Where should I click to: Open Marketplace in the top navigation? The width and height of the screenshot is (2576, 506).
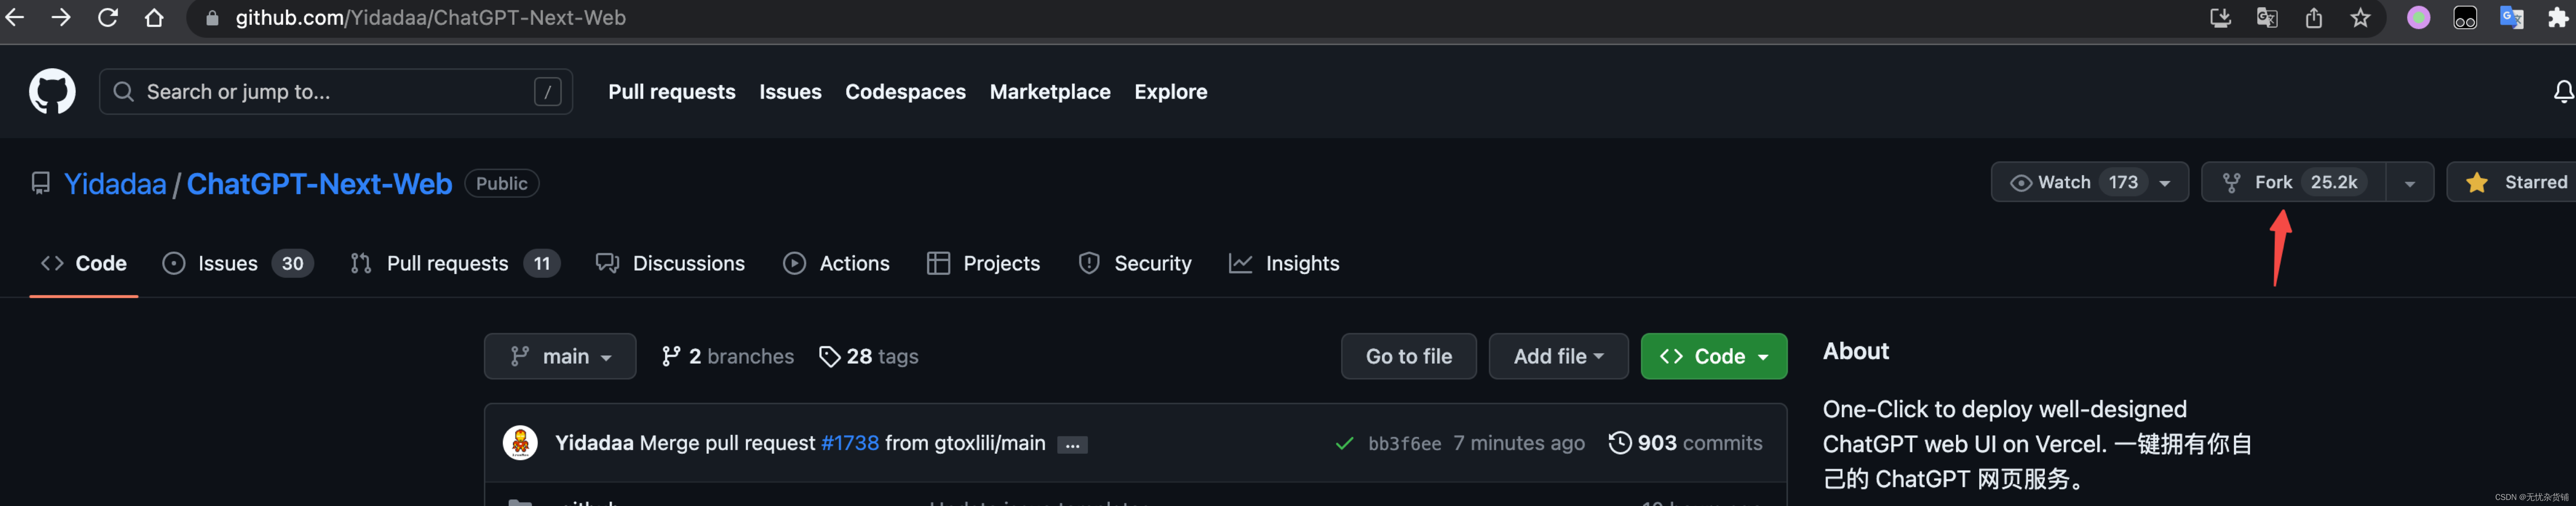point(1050,92)
